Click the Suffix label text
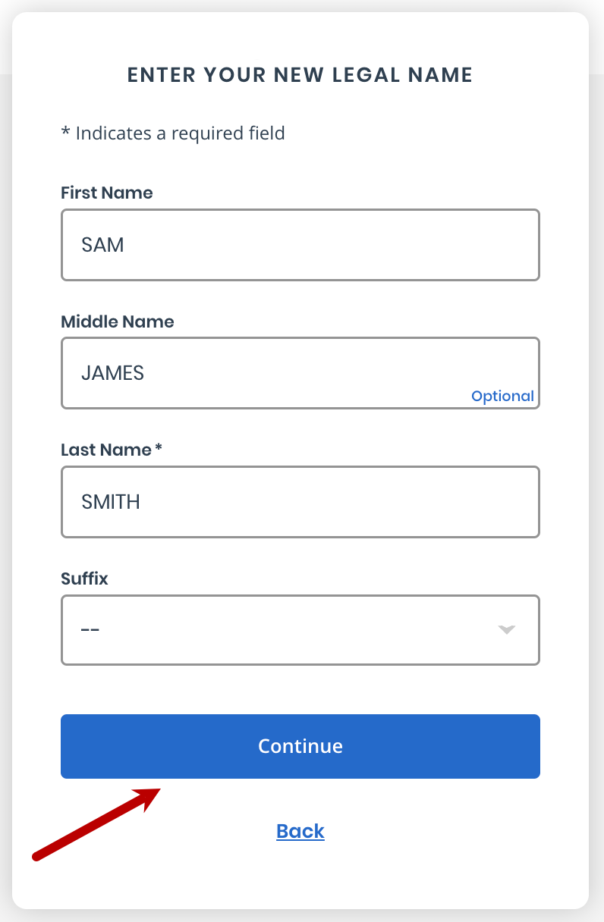 click(x=84, y=579)
